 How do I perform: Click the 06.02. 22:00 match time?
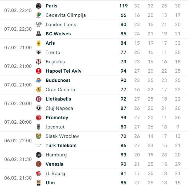point(18,141)
